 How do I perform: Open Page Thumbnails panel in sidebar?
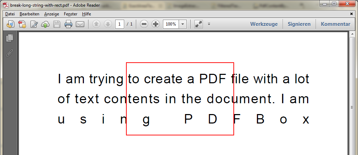click(x=10, y=38)
